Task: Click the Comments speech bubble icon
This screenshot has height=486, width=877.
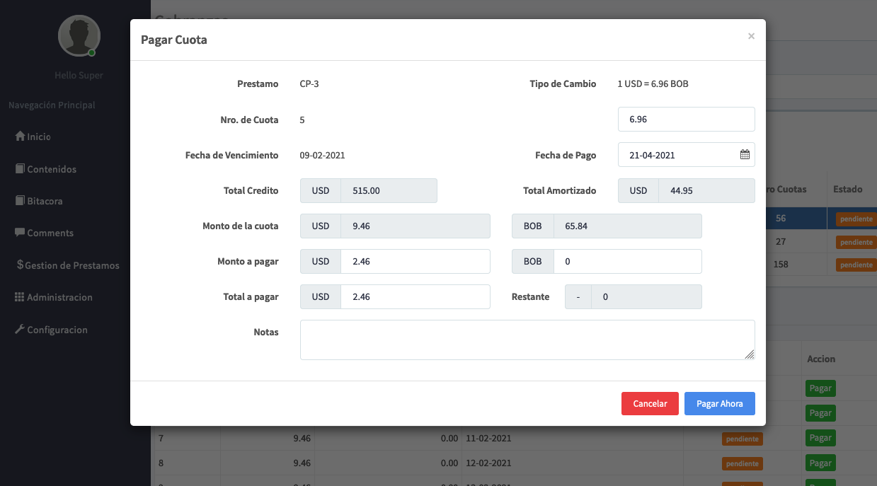Action: [20, 233]
